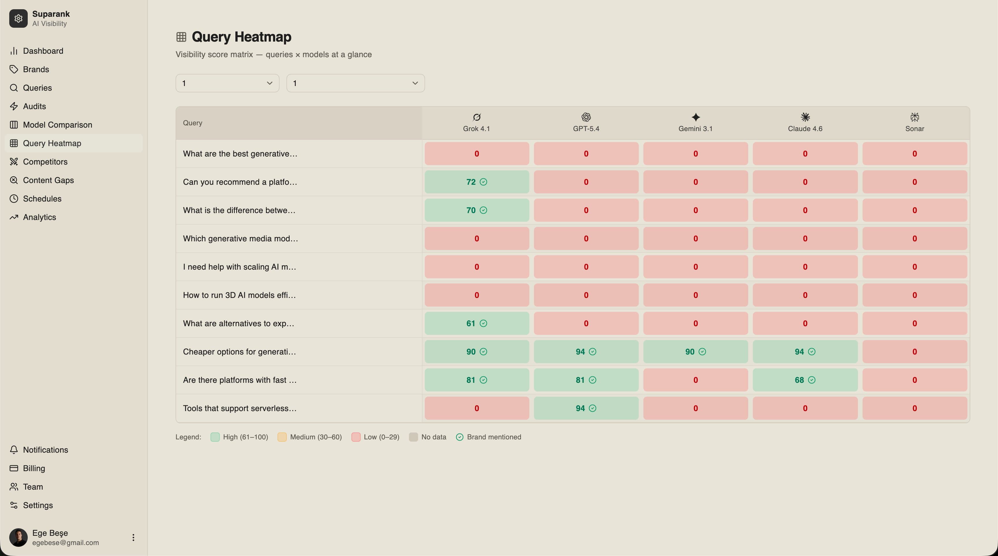
Task: Click Ege Beşe profile avatar
Action: [x=18, y=538]
